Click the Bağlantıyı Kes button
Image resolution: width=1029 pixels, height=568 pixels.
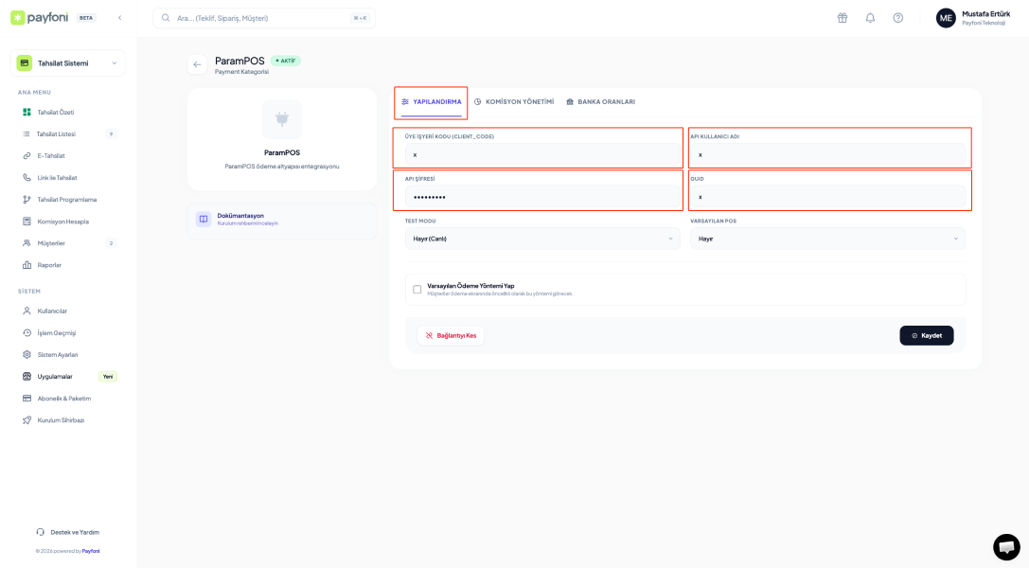coord(451,335)
